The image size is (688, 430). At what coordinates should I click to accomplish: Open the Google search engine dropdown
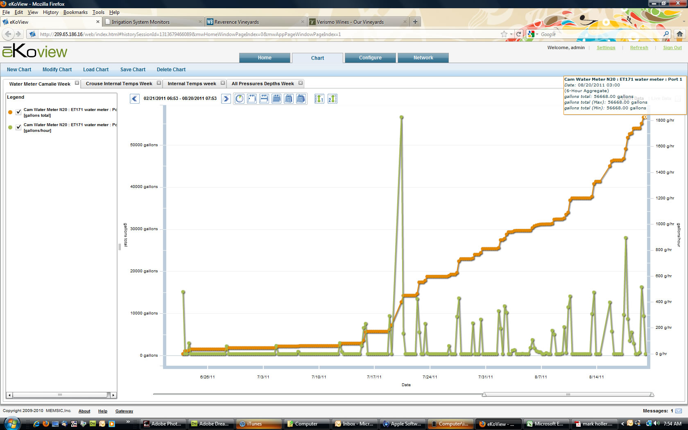533,34
